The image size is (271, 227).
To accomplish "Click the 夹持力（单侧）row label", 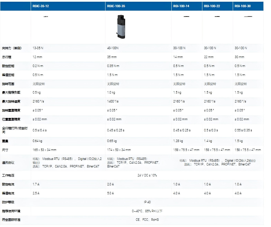I will [x=12, y=48].
